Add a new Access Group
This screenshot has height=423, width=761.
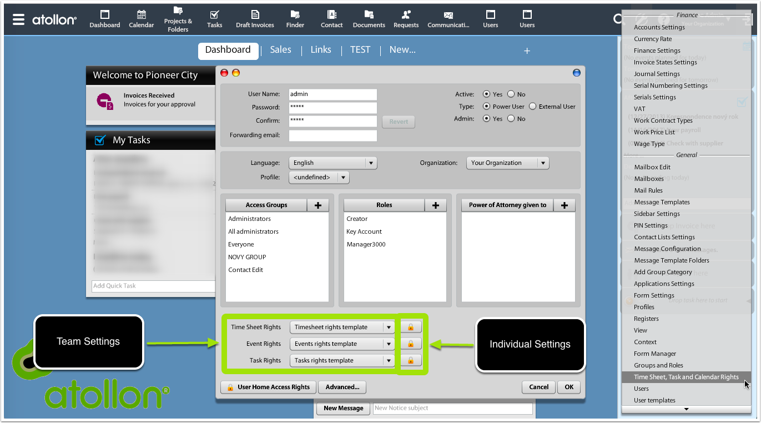(318, 205)
